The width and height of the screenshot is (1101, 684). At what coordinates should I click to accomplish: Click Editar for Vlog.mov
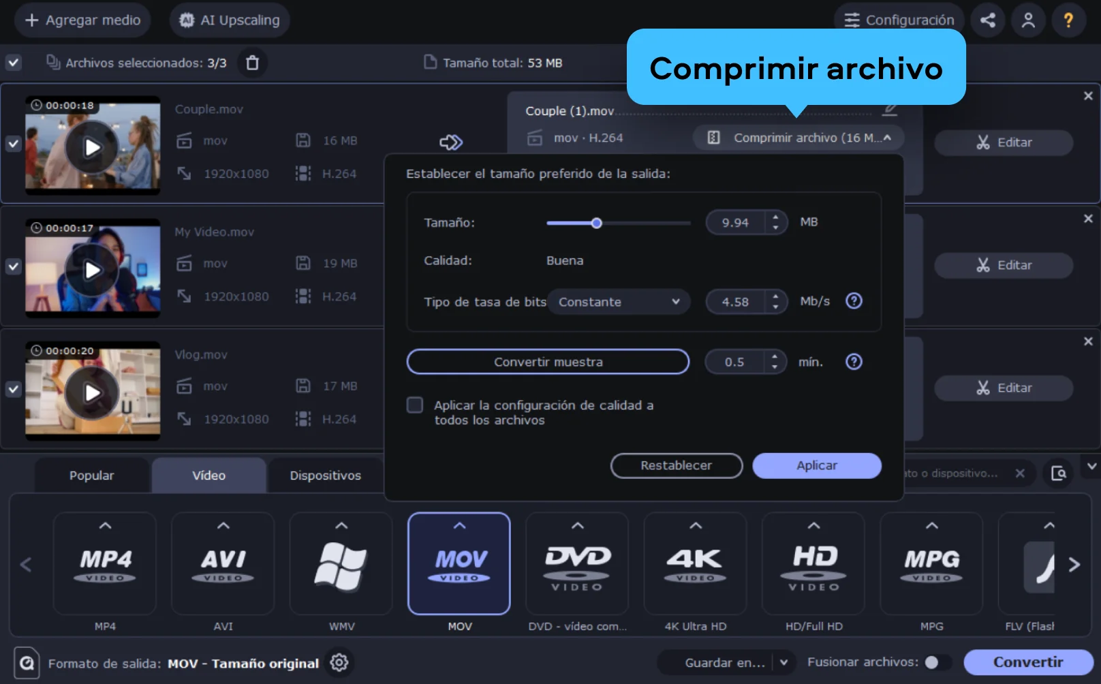pos(1004,388)
